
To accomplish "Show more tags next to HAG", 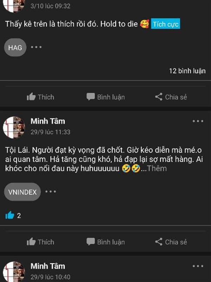I will coord(36,47).
